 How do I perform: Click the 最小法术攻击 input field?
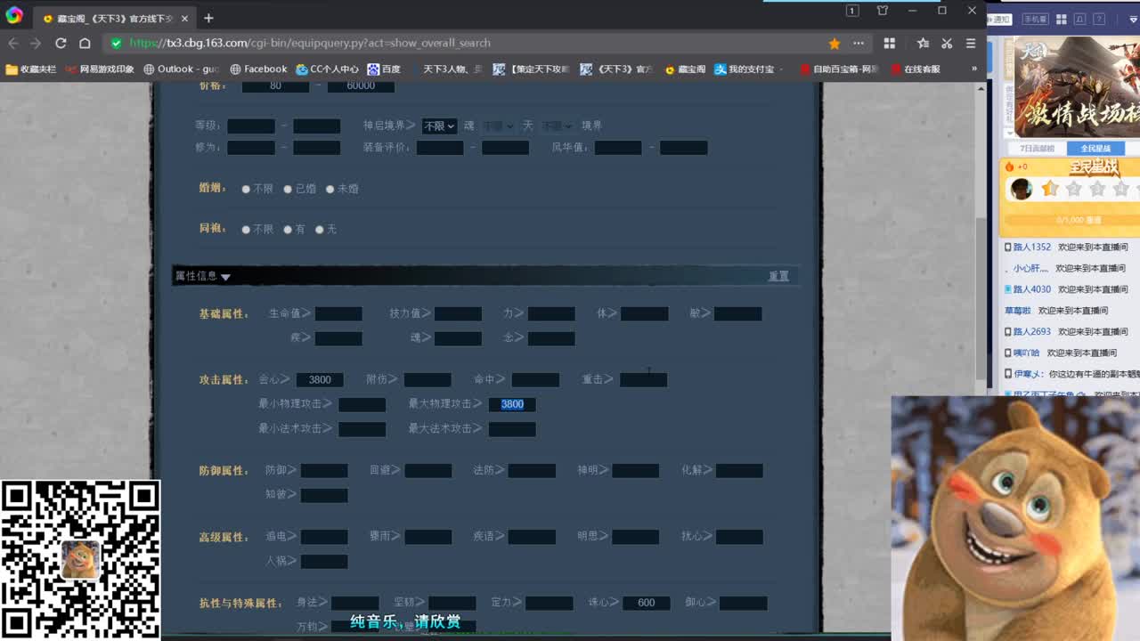tap(362, 429)
